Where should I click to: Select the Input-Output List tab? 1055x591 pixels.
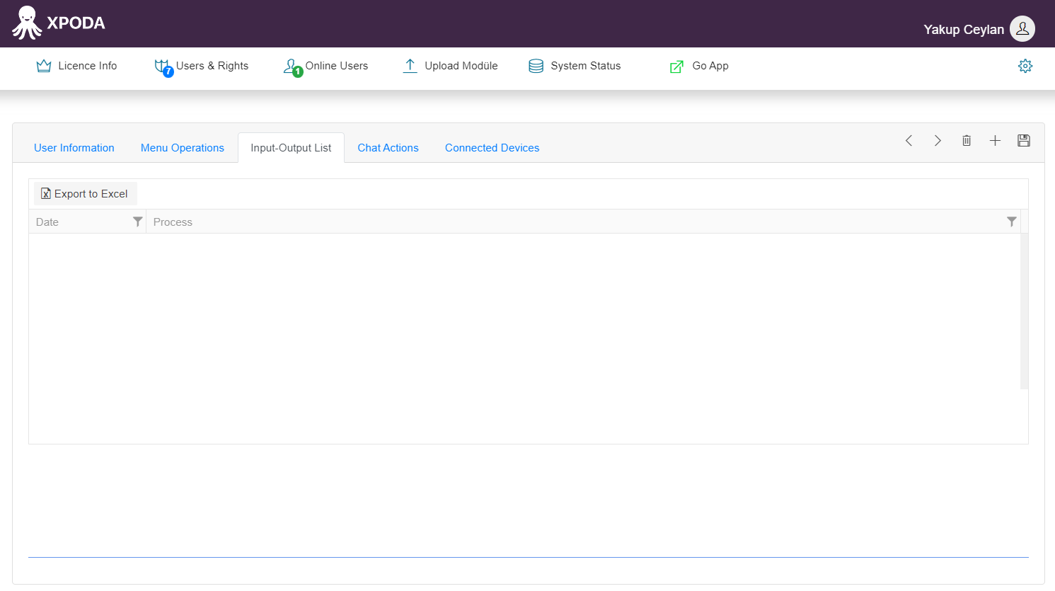point(291,148)
